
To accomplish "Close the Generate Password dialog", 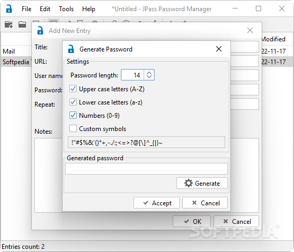I will (x=219, y=49).
